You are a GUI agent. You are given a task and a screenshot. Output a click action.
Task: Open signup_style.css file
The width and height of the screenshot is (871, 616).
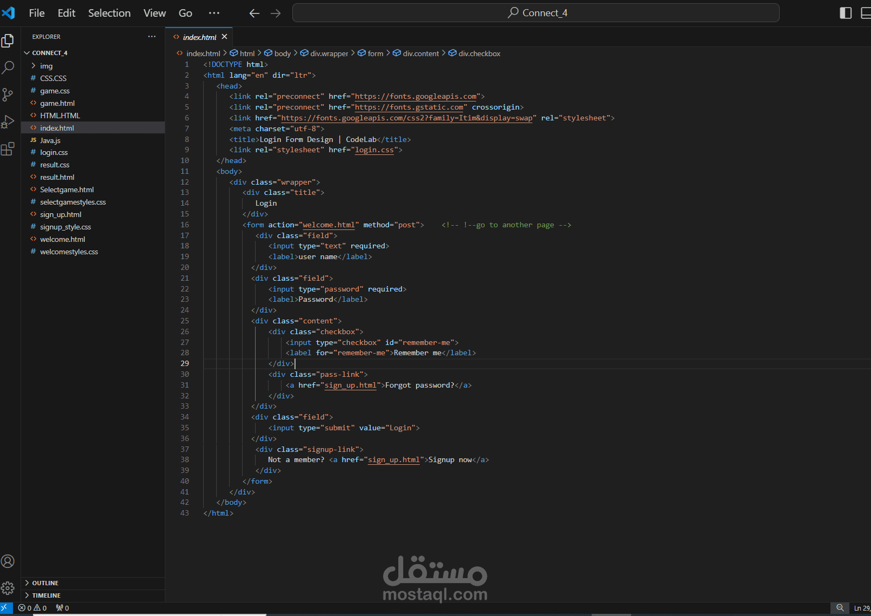click(93, 227)
